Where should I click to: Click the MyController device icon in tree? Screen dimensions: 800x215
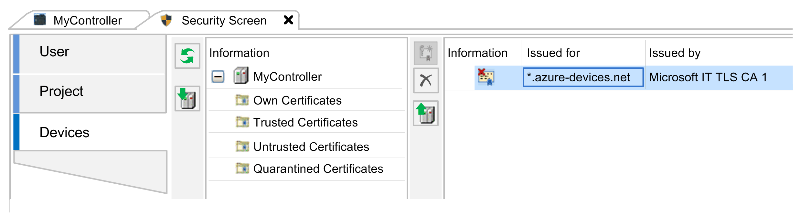(x=241, y=76)
